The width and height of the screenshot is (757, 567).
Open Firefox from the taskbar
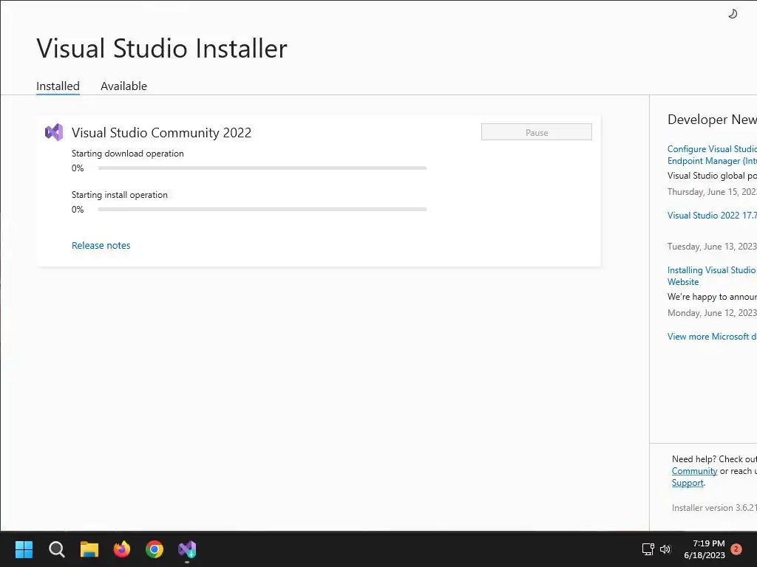(122, 549)
